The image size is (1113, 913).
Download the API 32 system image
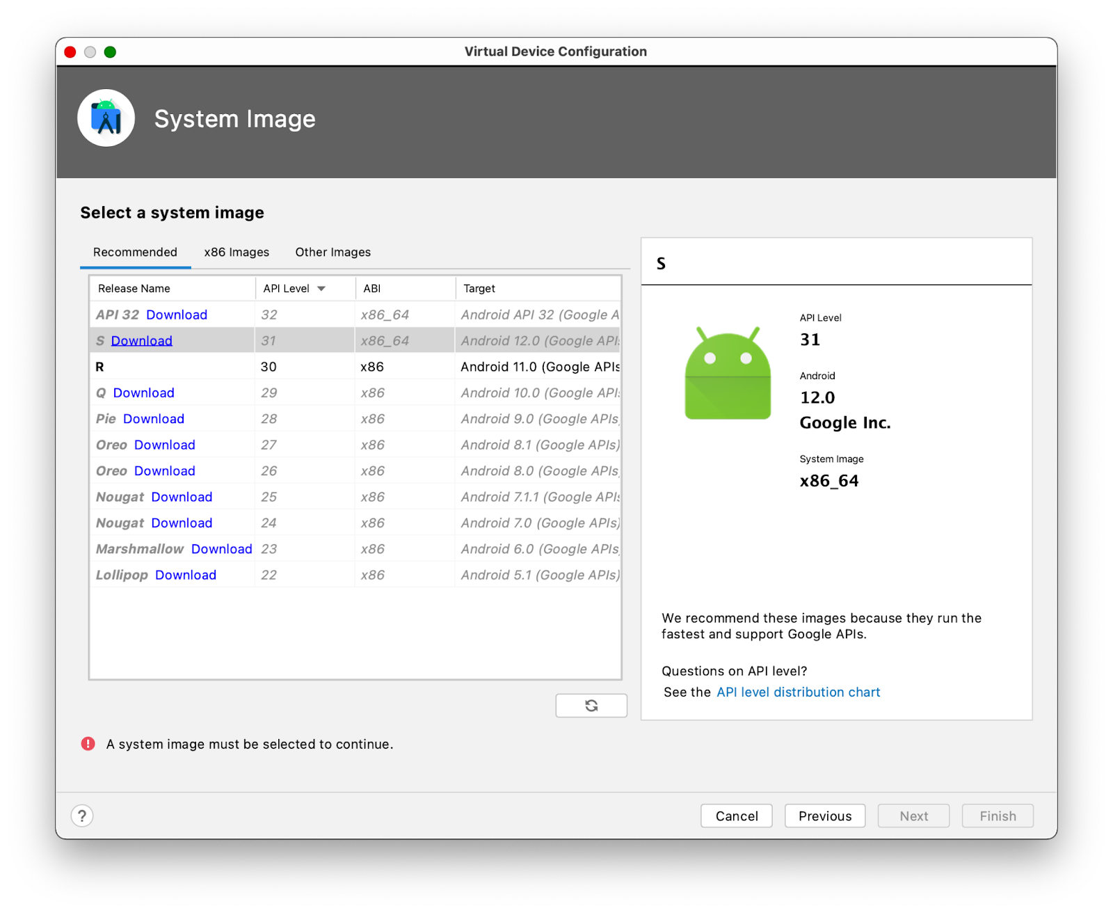(x=177, y=315)
